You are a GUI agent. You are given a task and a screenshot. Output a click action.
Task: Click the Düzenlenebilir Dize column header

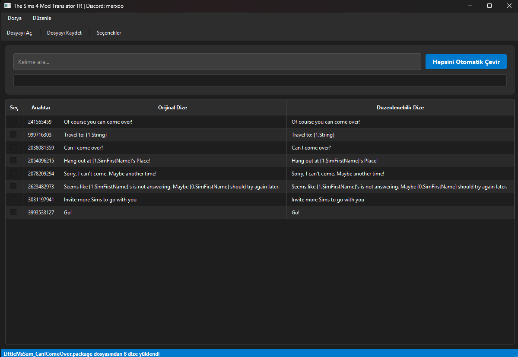[400, 108]
